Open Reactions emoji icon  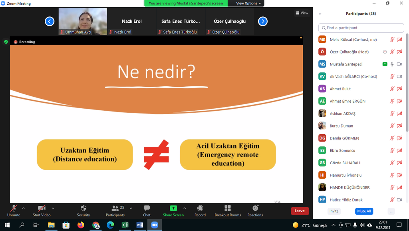click(255, 209)
